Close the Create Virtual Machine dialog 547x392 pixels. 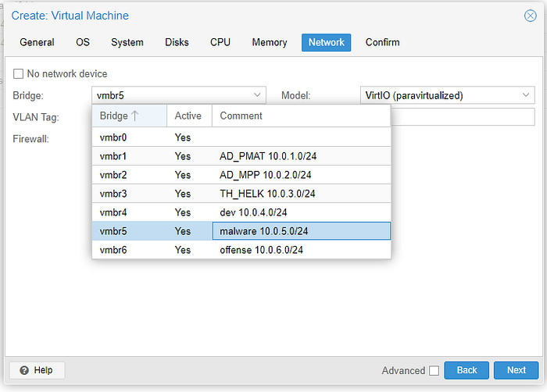(x=531, y=16)
